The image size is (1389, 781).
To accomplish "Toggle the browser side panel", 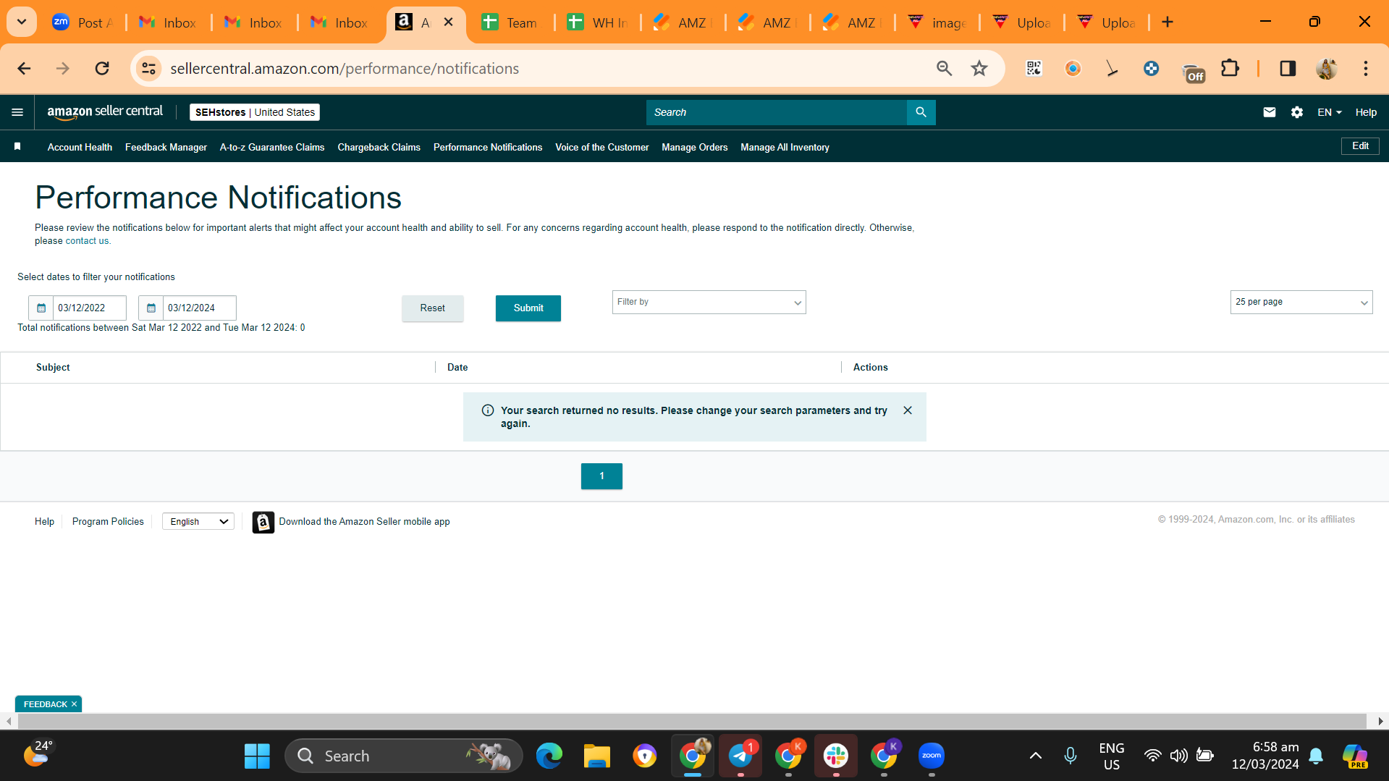I will pyautogui.click(x=1288, y=69).
